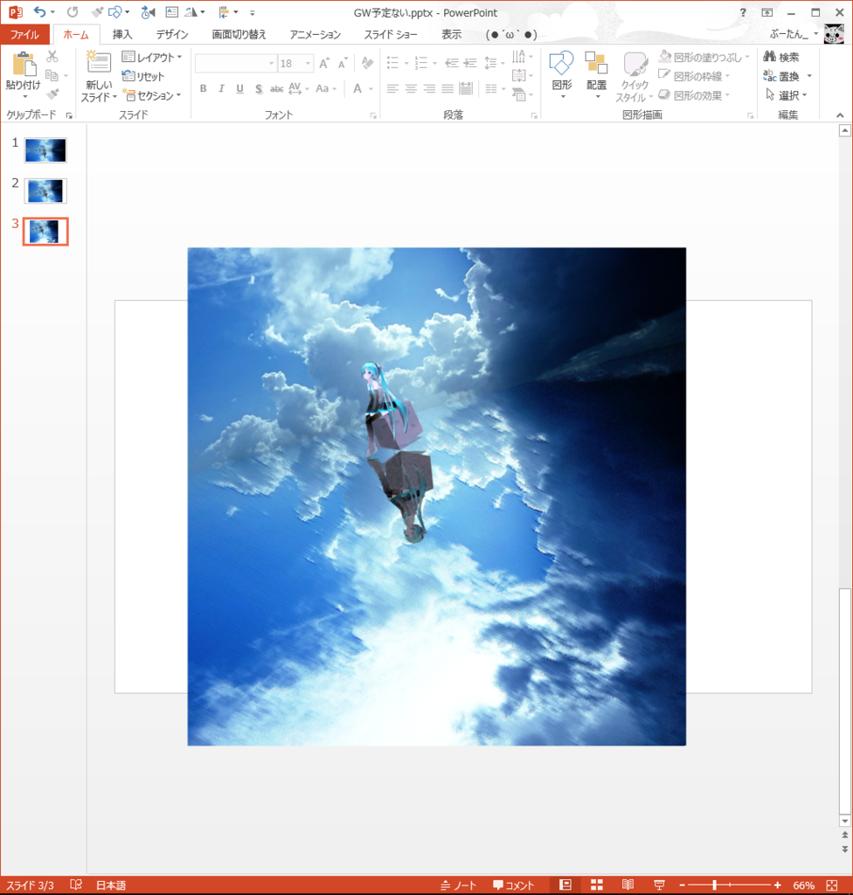Open the Shapes (図形) gallery

(562, 74)
